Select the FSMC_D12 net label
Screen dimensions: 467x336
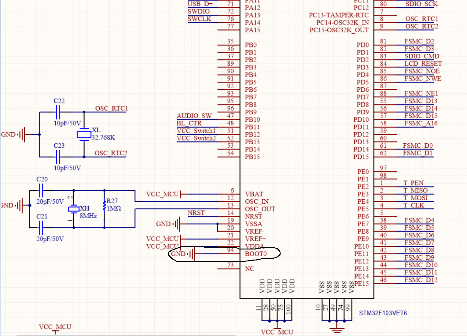tap(421, 280)
